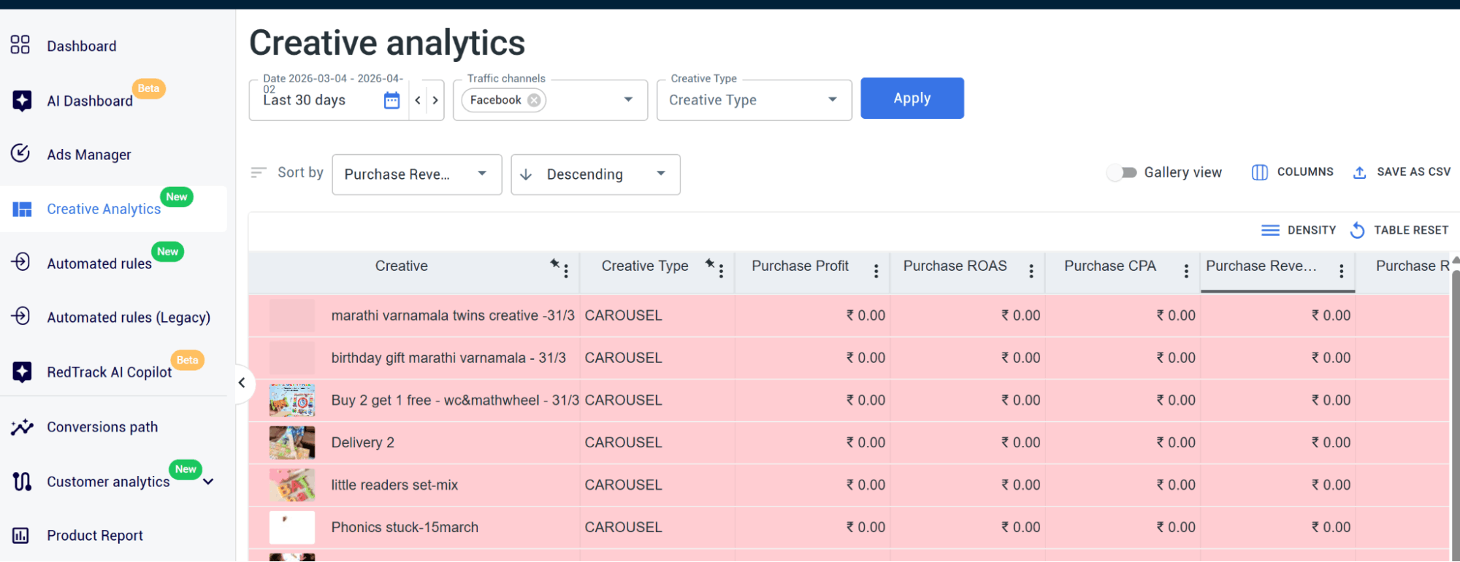Click the AI Dashboard sparkle icon
This screenshot has width=1460, height=562.
click(22, 101)
